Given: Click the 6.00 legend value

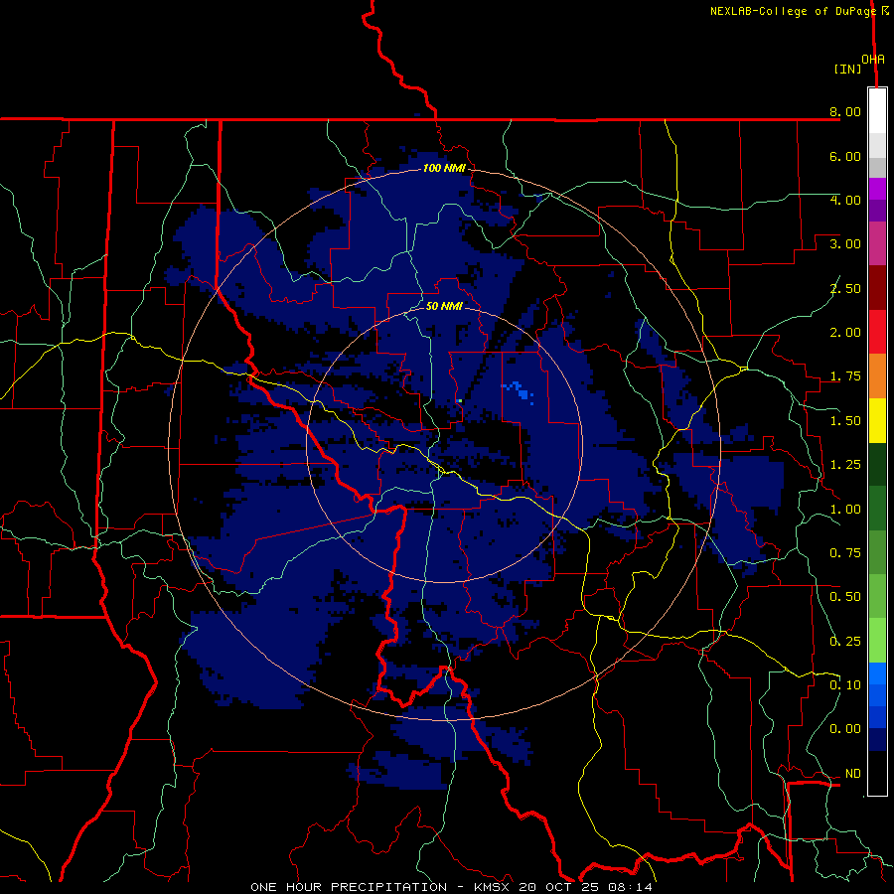Looking at the screenshot, I should 845,156.
